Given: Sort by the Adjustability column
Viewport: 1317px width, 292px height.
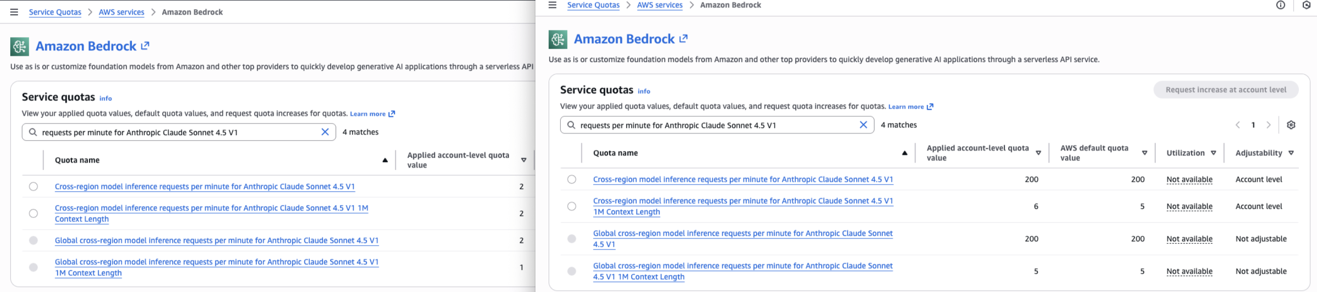Looking at the screenshot, I should tap(1291, 153).
